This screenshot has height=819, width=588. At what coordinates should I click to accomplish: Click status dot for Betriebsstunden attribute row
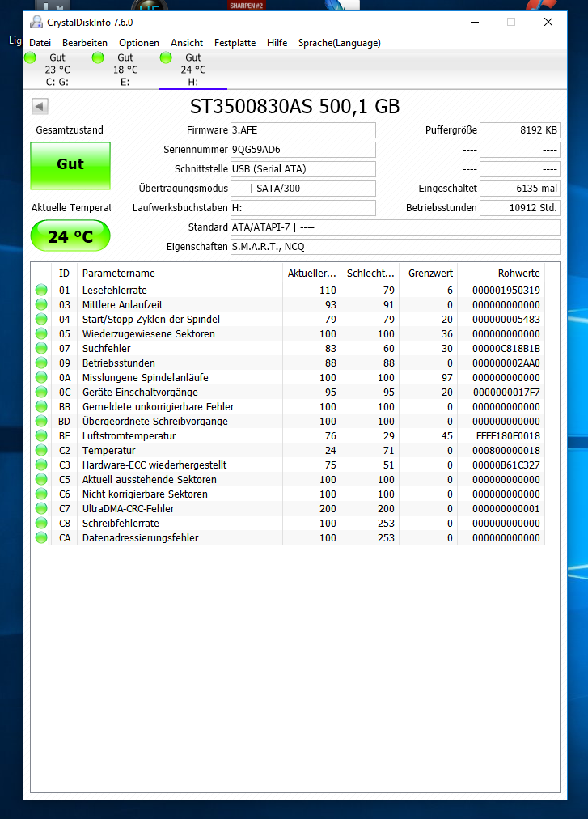coord(41,363)
